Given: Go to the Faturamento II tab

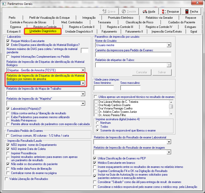Looking at the screenshot, I should [x=134, y=32].
